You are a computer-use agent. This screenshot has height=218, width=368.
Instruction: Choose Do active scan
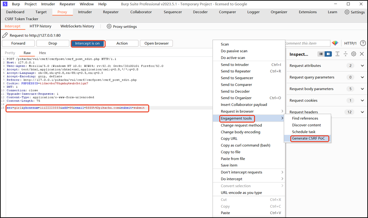click(249, 58)
